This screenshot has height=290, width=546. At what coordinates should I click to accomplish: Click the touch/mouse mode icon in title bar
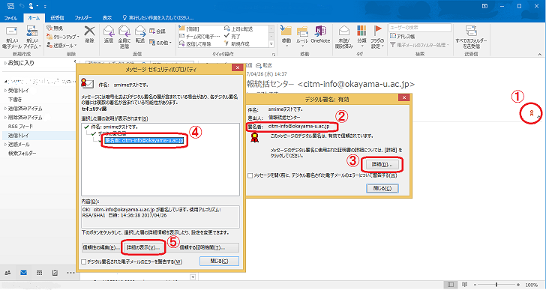(31, 6)
